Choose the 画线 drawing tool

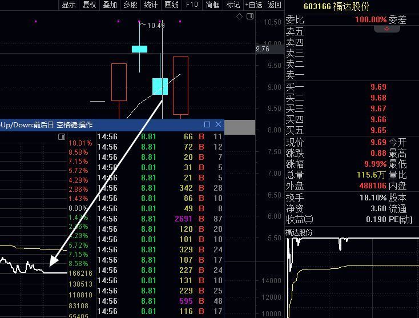pos(171,5)
